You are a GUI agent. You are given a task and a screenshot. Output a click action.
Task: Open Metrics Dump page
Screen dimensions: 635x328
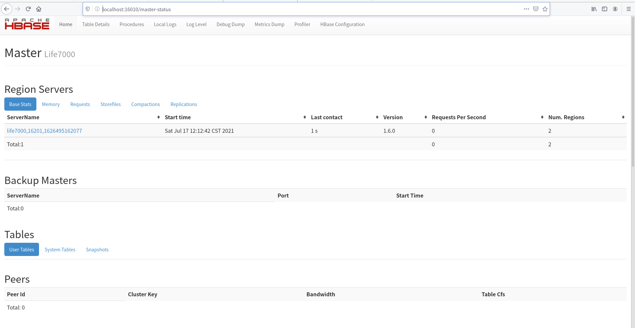[270, 24]
